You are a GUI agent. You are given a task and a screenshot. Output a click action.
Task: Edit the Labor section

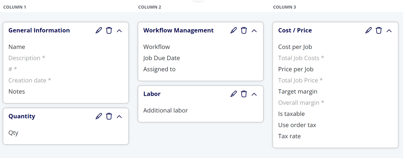pos(233,94)
